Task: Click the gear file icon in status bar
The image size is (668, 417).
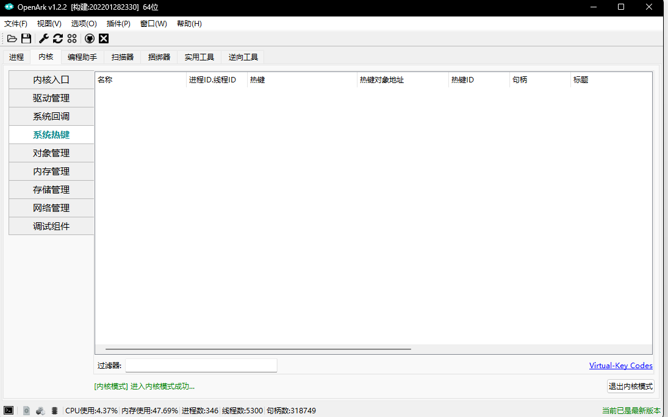Action: 26,411
